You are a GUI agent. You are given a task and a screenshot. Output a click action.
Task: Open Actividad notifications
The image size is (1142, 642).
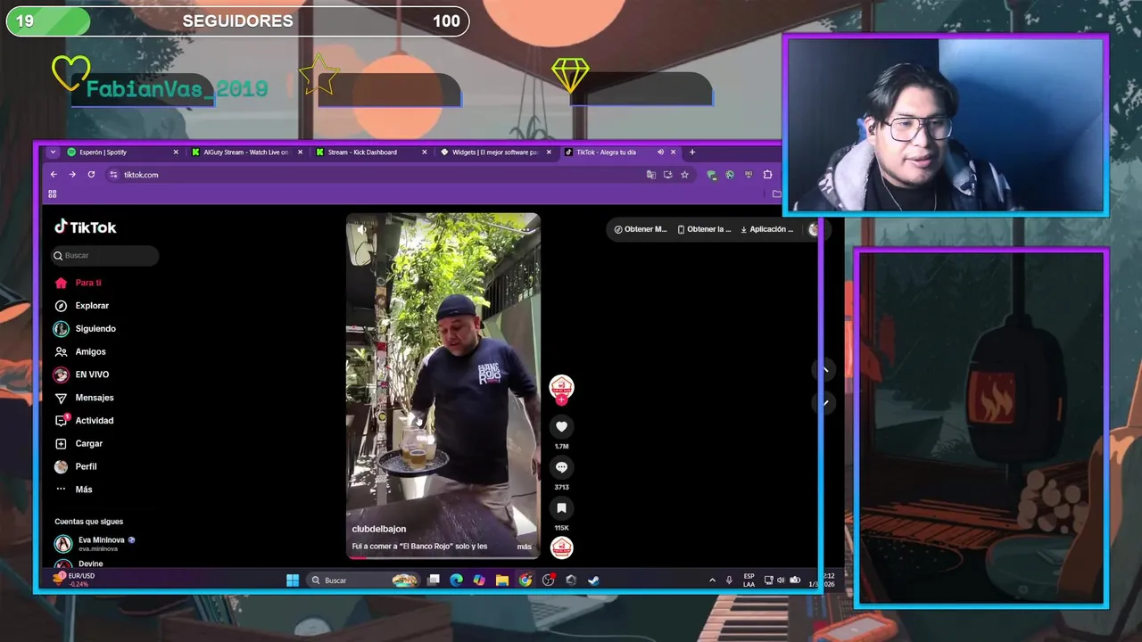pyautogui.click(x=84, y=421)
